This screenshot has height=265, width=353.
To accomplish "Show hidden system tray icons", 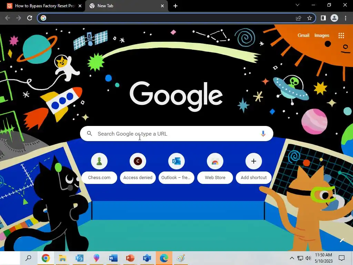I will [292, 258].
